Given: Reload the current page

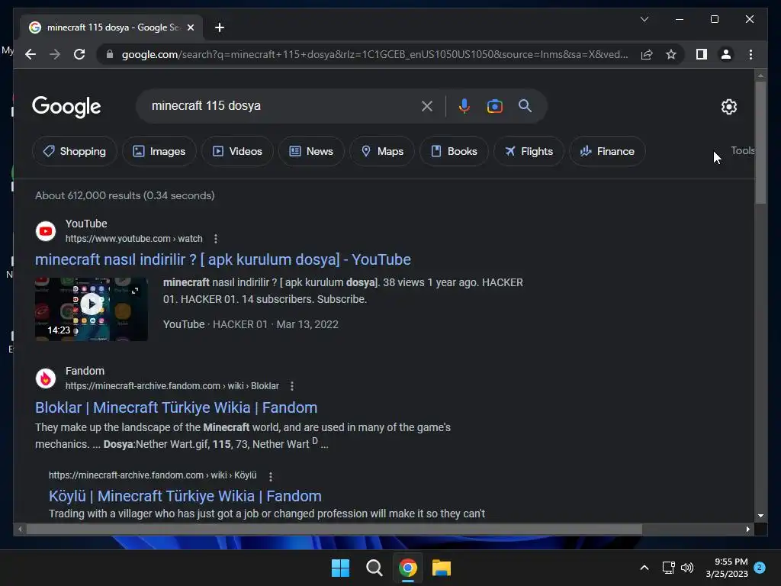Looking at the screenshot, I should (x=79, y=54).
